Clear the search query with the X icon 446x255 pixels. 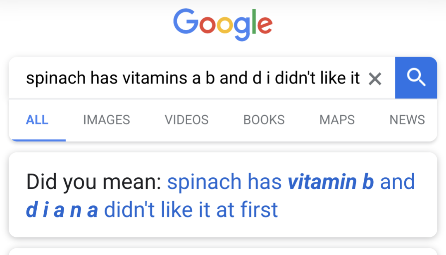(x=374, y=79)
